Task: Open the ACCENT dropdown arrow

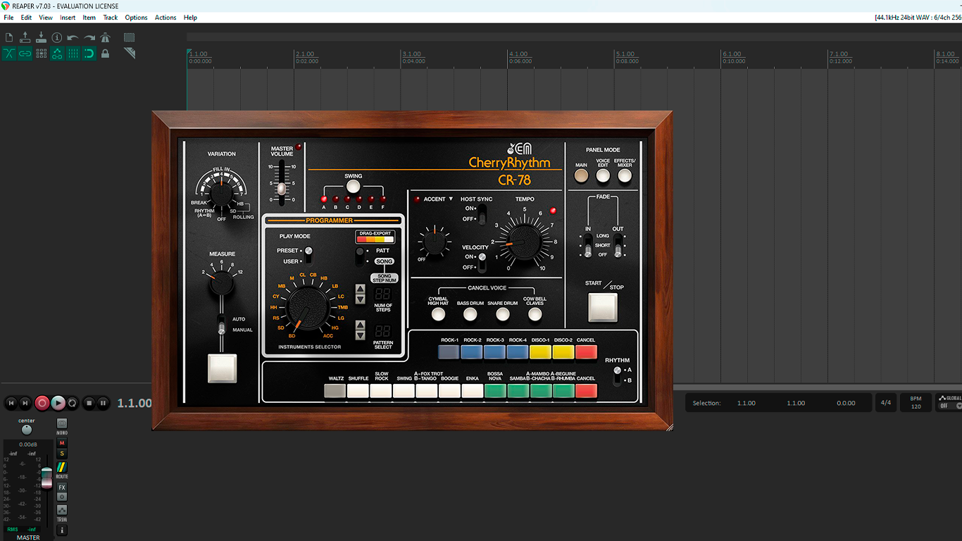Action: [451, 199]
